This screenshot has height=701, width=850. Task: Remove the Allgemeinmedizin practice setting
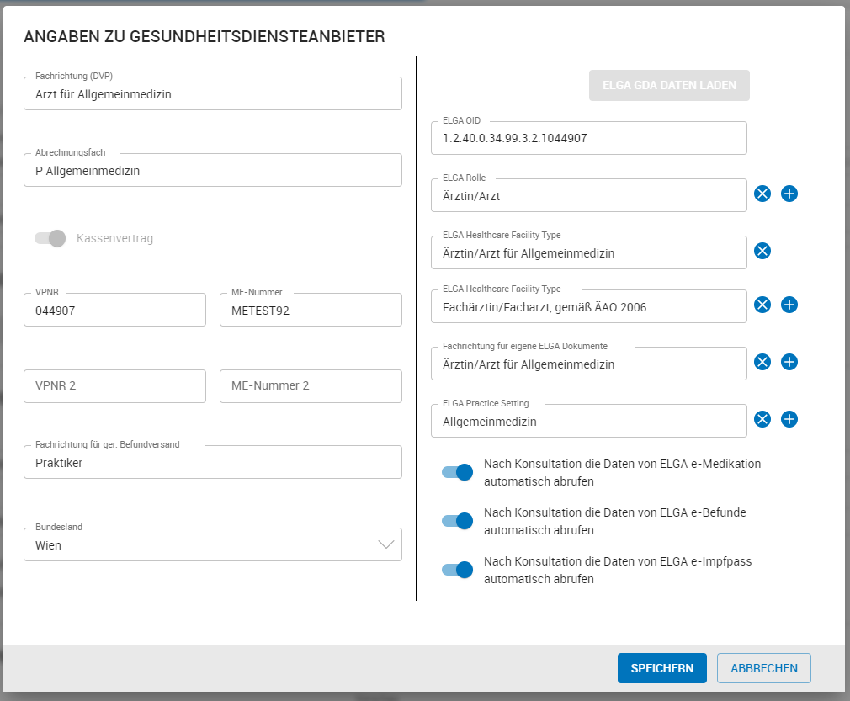tap(762, 419)
